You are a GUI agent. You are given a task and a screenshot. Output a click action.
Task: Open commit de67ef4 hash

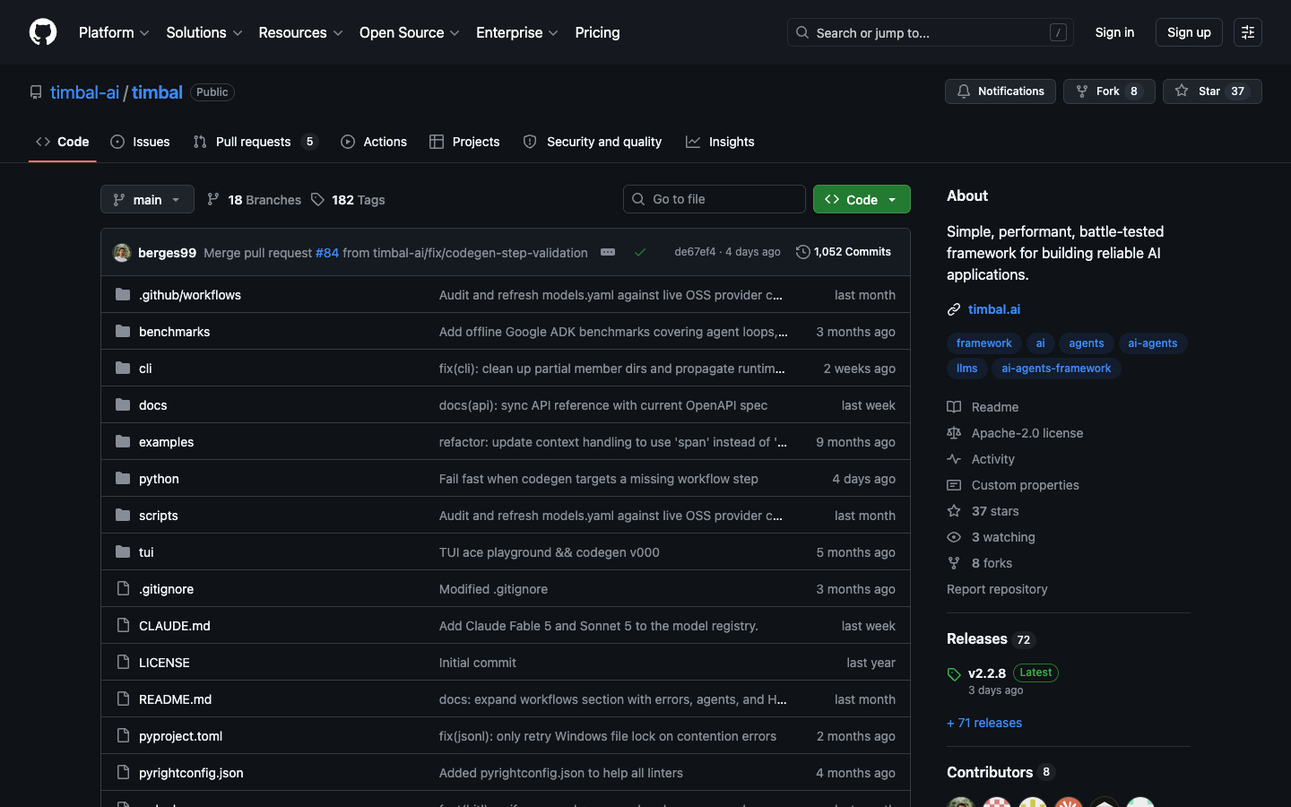click(x=695, y=252)
